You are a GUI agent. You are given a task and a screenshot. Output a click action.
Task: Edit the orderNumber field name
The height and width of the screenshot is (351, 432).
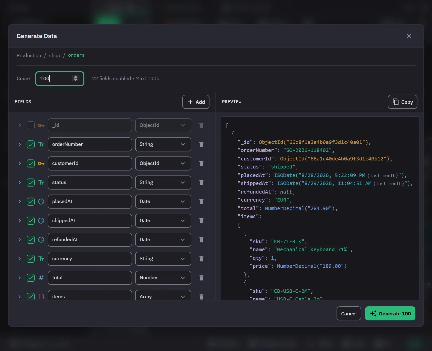[90, 144]
